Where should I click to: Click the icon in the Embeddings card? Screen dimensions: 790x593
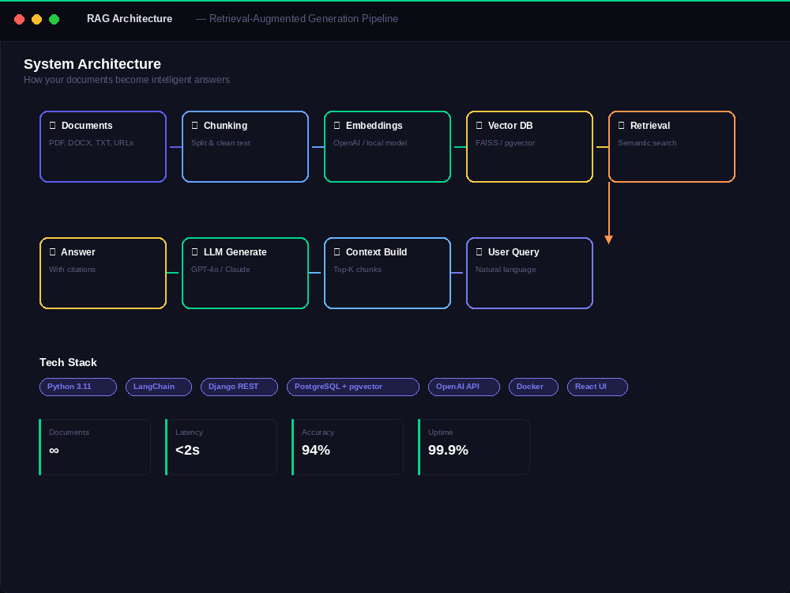337,126
